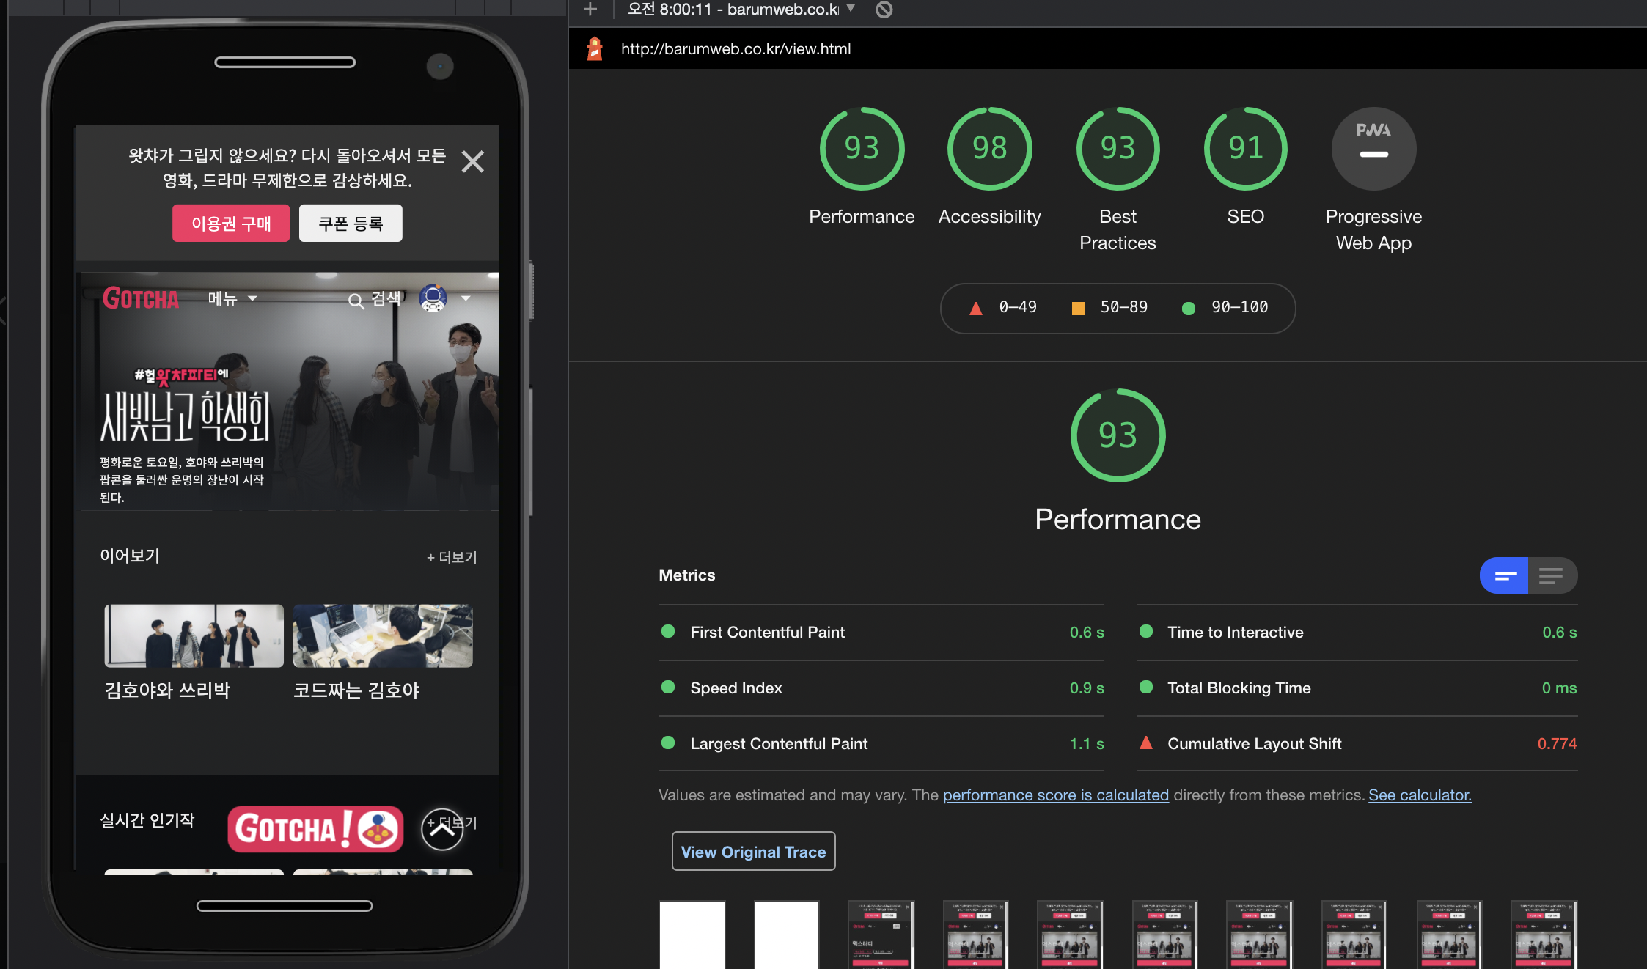Switch metrics to the compact summary view
This screenshot has width=1647, height=969.
(1504, 575)
